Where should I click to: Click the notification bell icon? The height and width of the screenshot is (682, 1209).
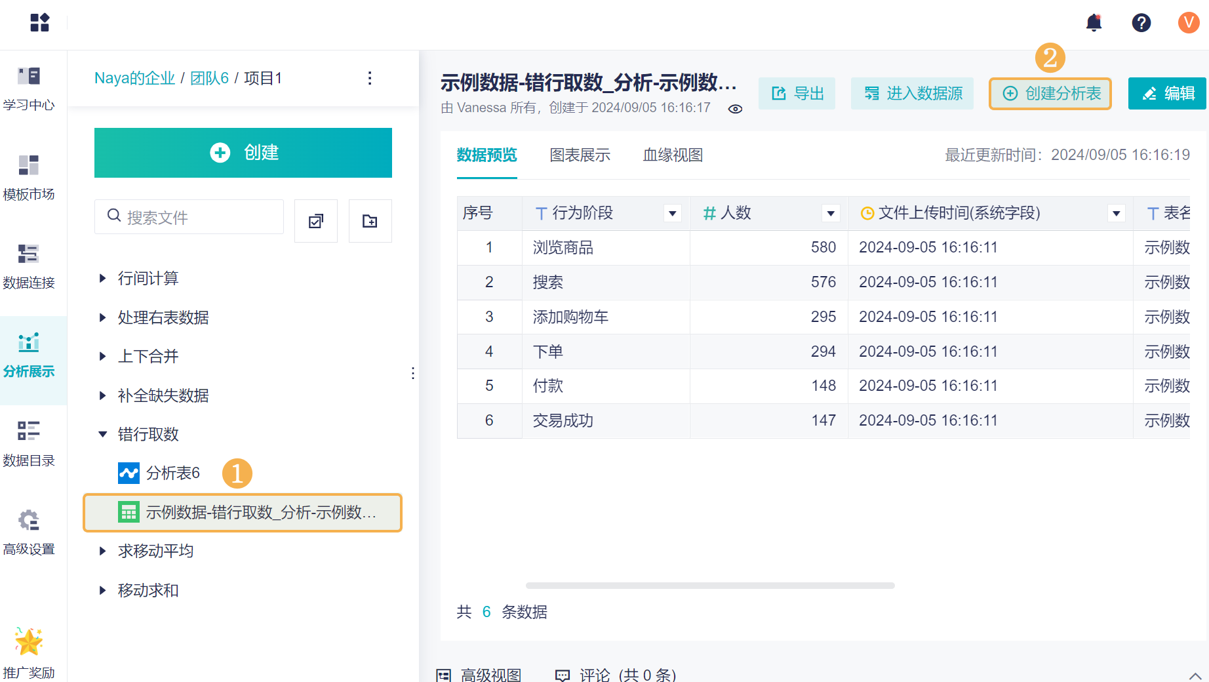(x=1094, y=23)
